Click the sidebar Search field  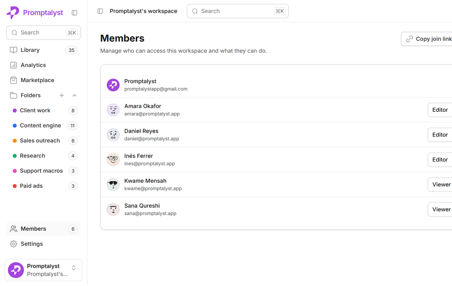(x=44, y=33)
